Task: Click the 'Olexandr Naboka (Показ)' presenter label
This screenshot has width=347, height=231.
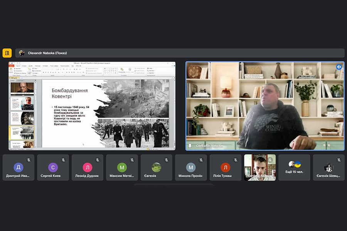Action: [x=47, y=53]
